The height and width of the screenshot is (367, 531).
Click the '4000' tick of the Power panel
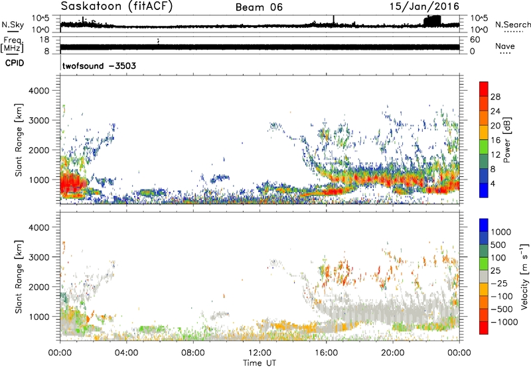[x=39, y=91]
